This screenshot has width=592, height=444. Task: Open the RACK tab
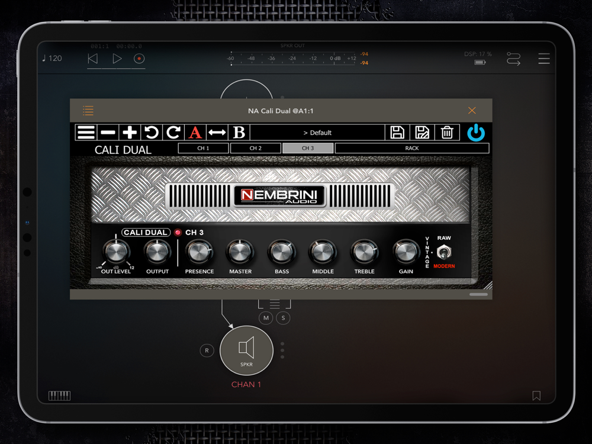[412, 148]
